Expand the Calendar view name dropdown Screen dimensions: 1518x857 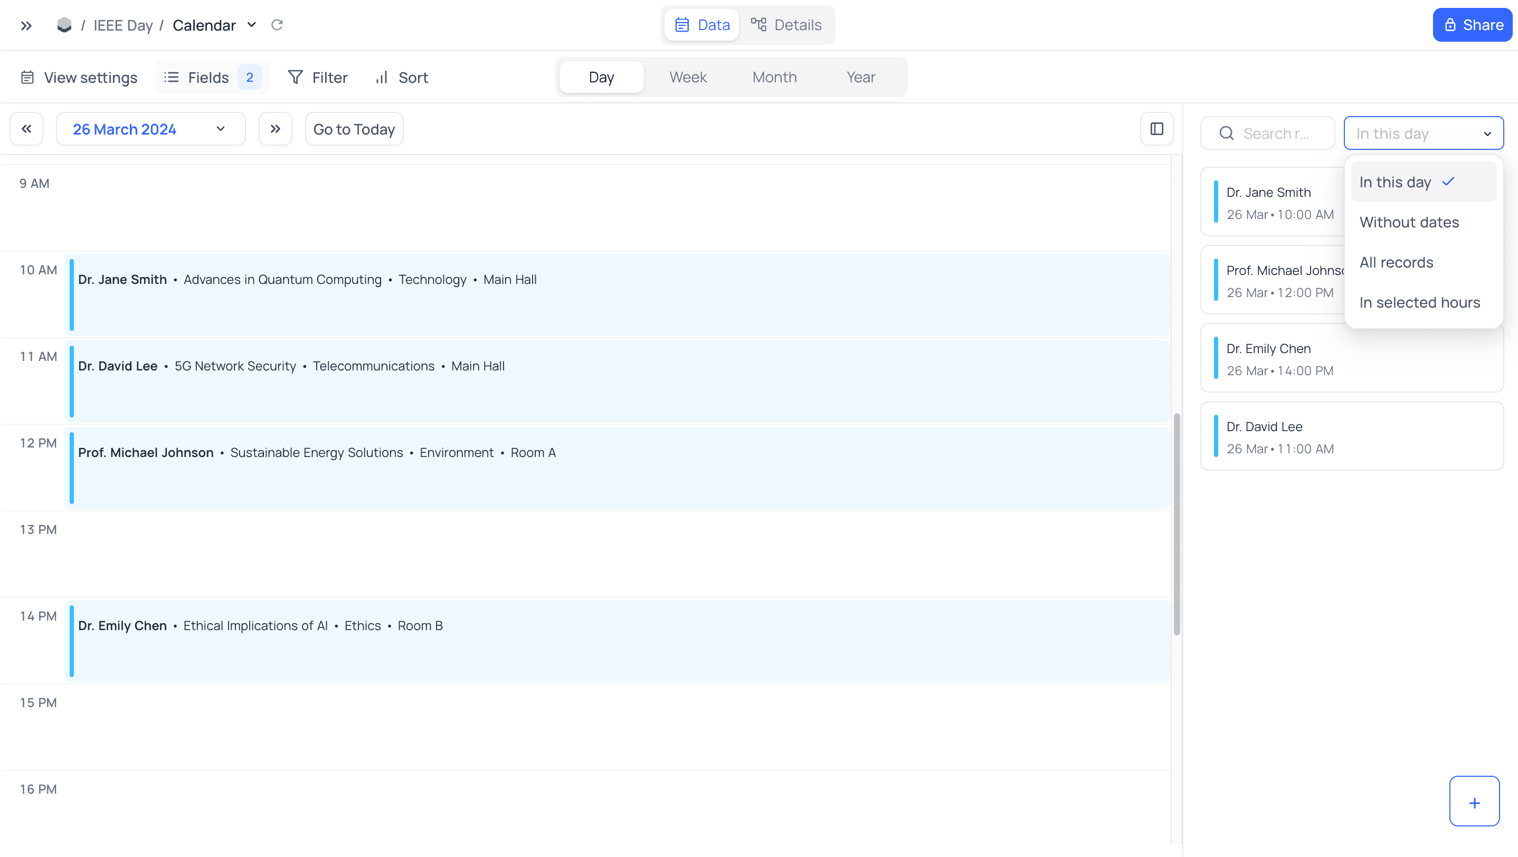coord(252,25)
